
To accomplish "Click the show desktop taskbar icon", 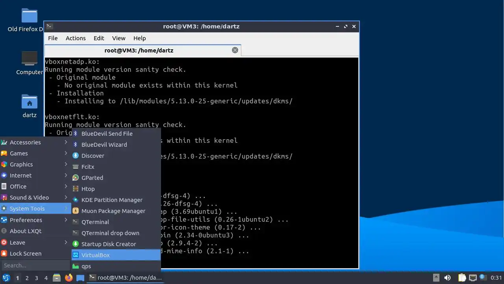I will coord(80,278).
